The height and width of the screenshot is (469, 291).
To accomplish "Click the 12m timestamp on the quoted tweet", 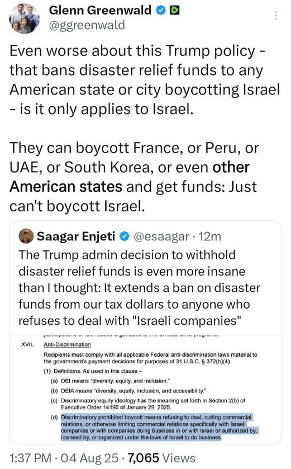I will (210, 236).
